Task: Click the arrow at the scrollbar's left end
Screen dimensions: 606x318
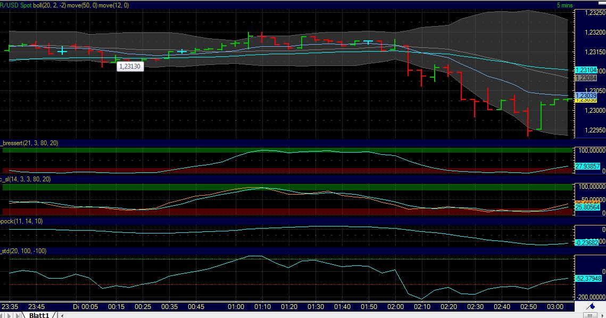Action: tap(62, 314)
